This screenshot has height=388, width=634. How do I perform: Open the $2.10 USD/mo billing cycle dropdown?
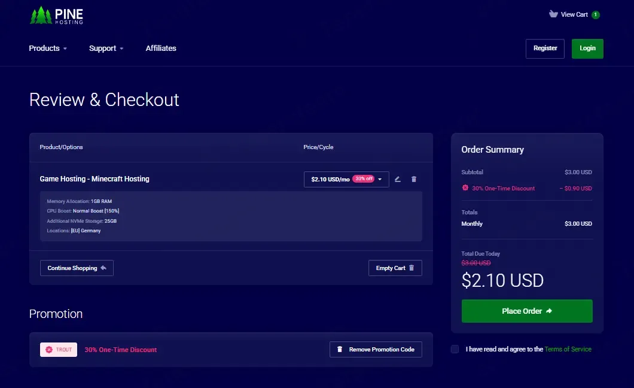pos(346,179)
